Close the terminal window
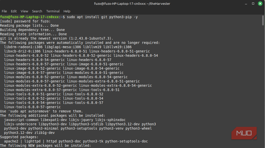Image resolution: width=265 pixels, height=148 pixels. (260, 4)
